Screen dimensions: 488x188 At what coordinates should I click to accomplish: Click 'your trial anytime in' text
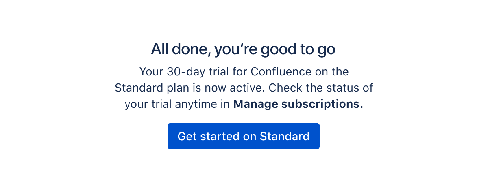(x=177, y=104)
